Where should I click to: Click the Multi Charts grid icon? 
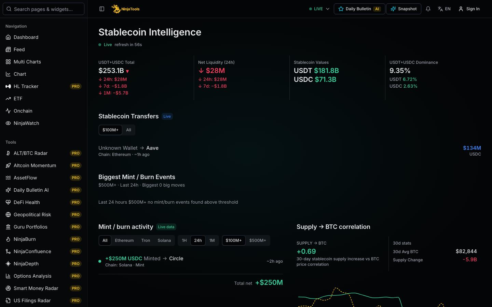(x=8, y=62)
